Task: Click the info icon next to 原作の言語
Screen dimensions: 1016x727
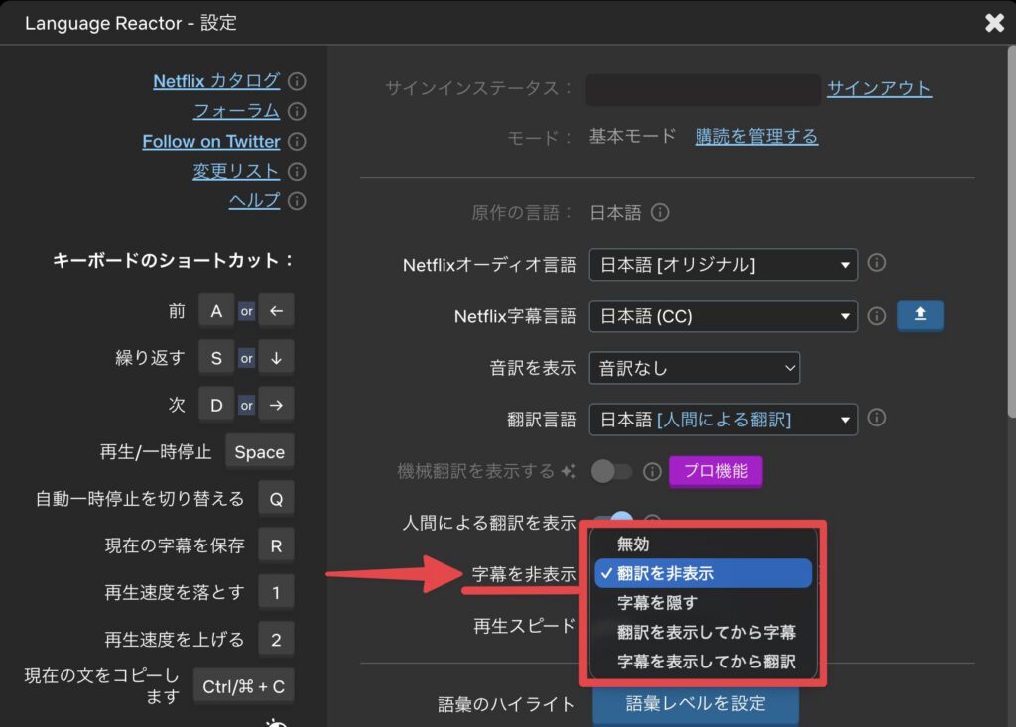Action: (661, 212)
